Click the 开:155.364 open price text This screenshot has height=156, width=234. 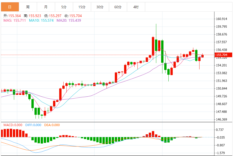tap(12, 16)
